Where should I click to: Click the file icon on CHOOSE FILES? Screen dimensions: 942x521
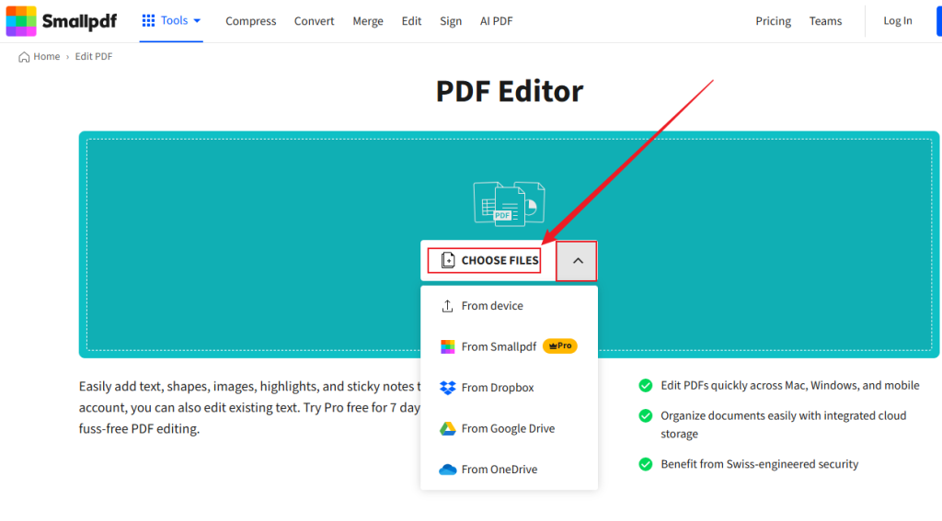click(x=448, y=261)
